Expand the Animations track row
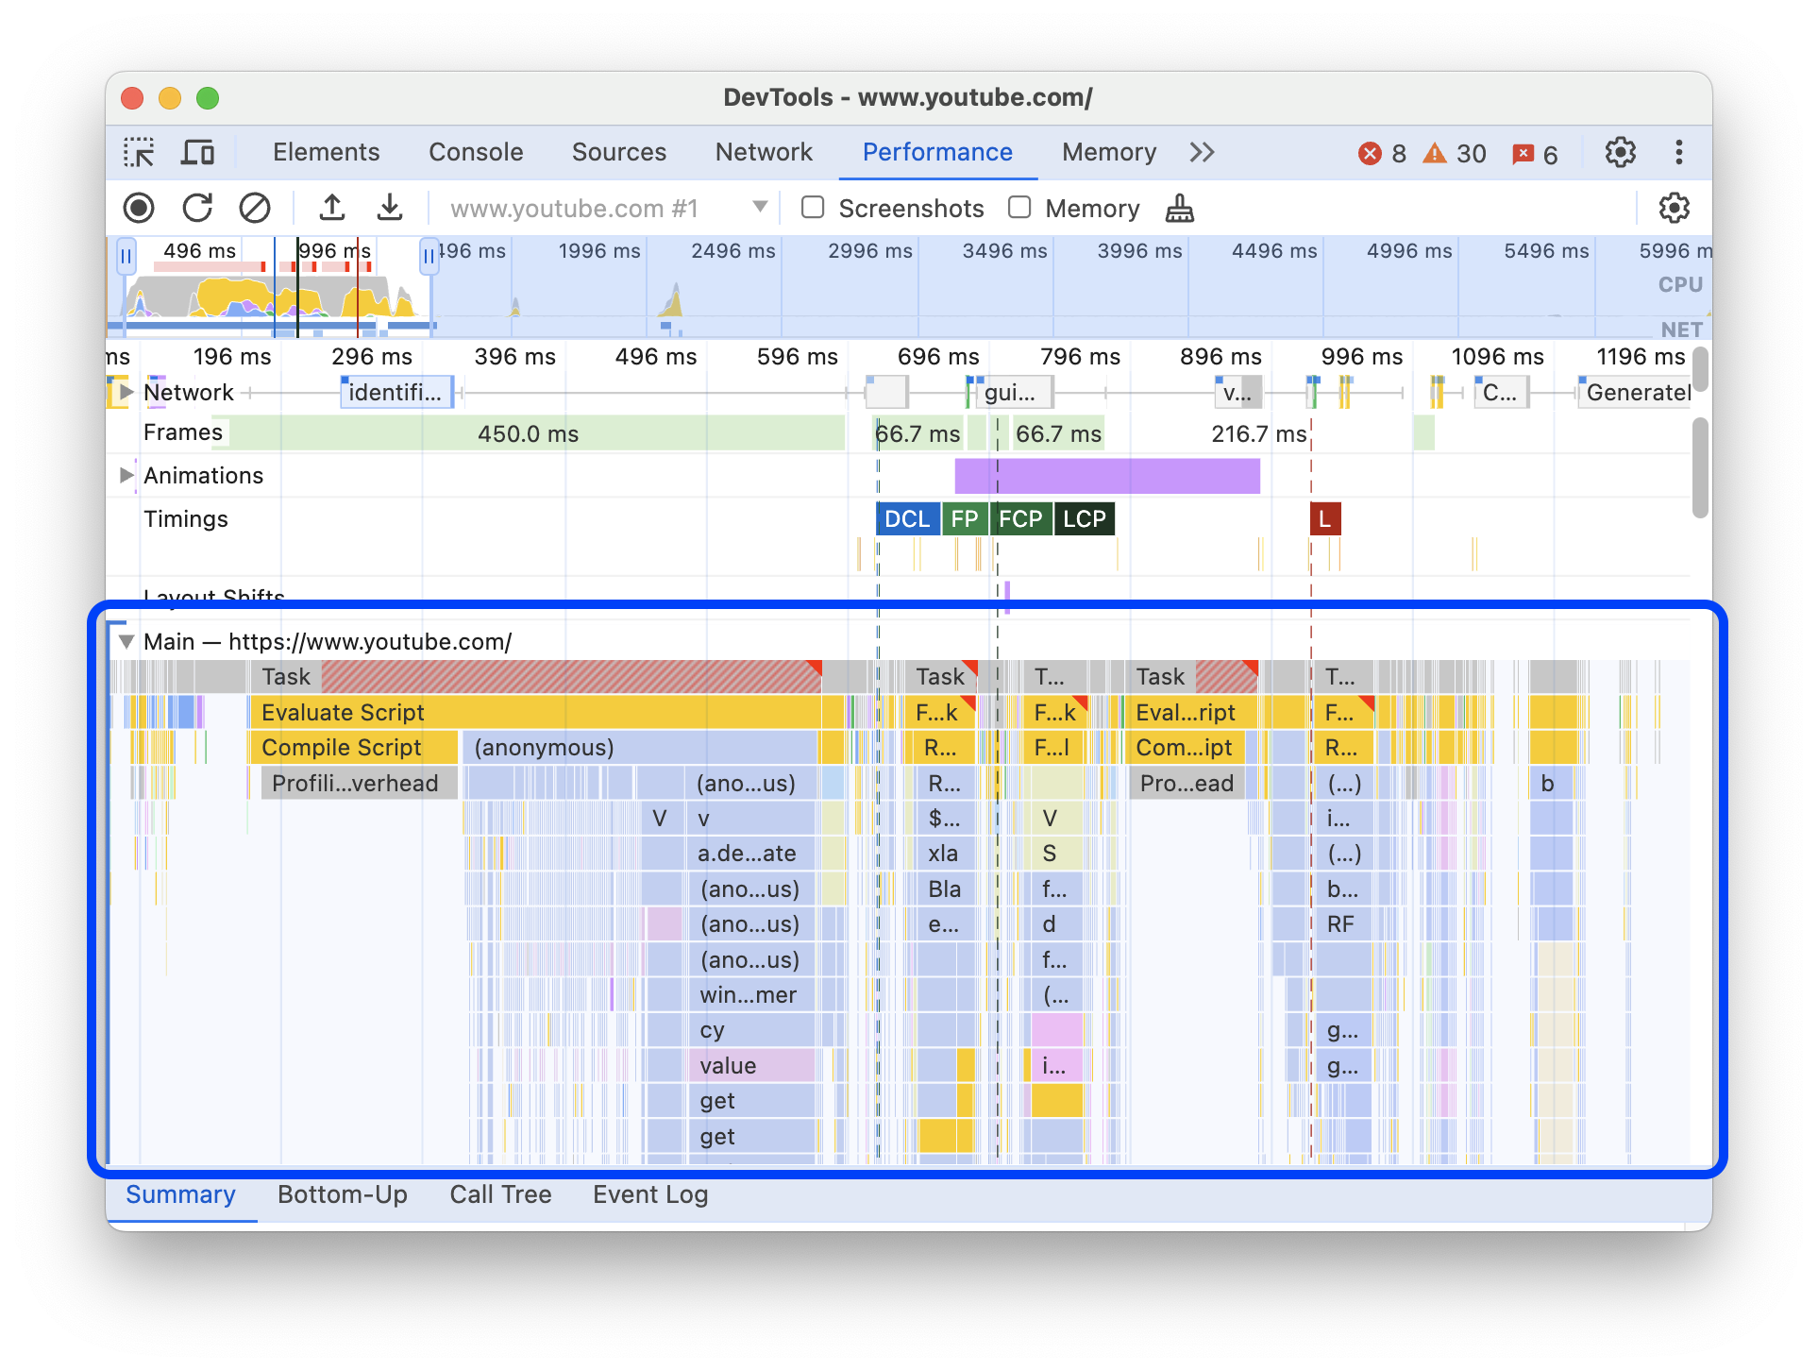 click(126, 475)
